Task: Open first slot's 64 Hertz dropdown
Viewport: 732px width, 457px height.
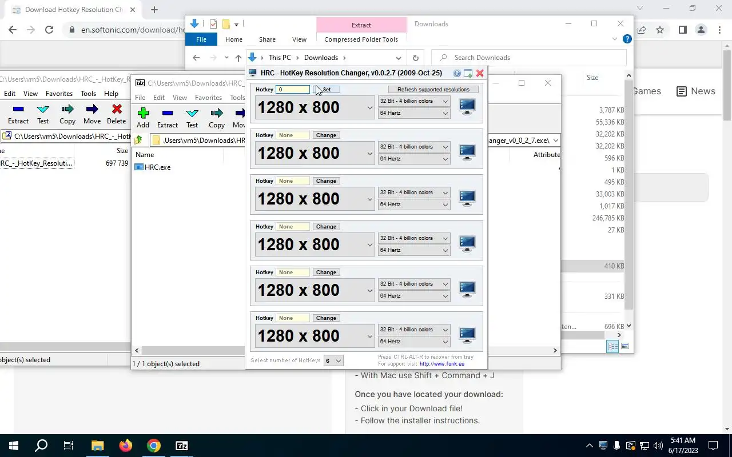Action: point(414,113)
